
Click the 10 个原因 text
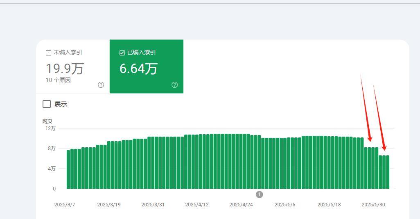point(58,80)
